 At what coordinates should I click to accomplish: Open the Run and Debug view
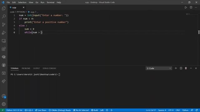4,33
